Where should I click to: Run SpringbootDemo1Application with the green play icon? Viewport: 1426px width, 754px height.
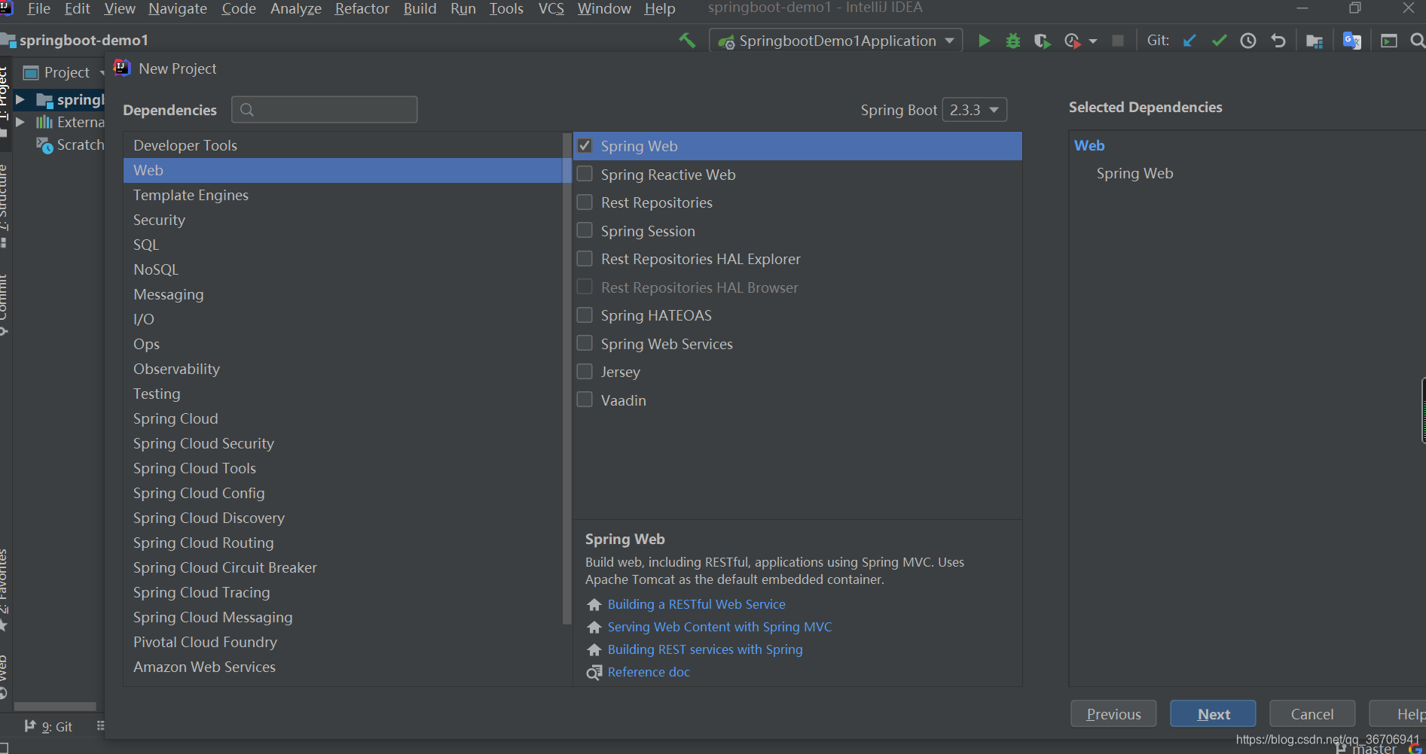tap(984, 41)
